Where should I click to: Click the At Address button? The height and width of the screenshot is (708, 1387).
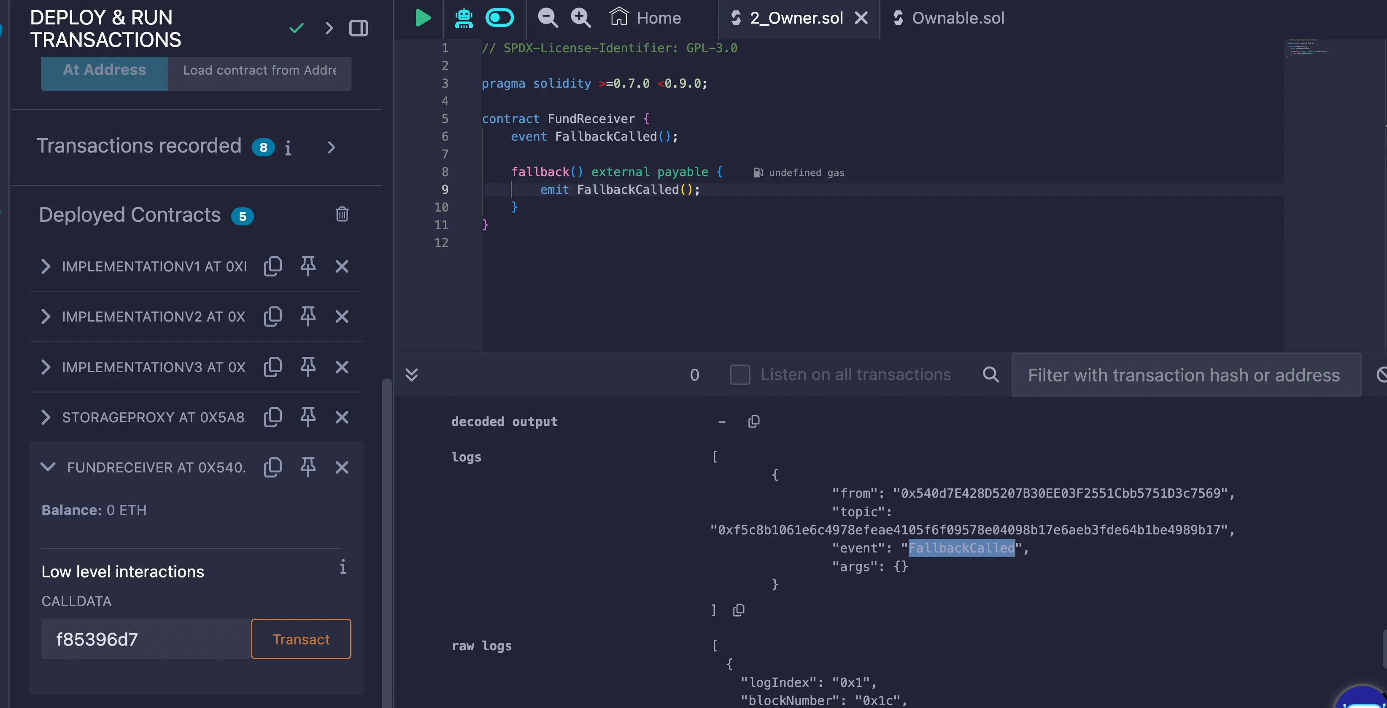coord(105,70)
